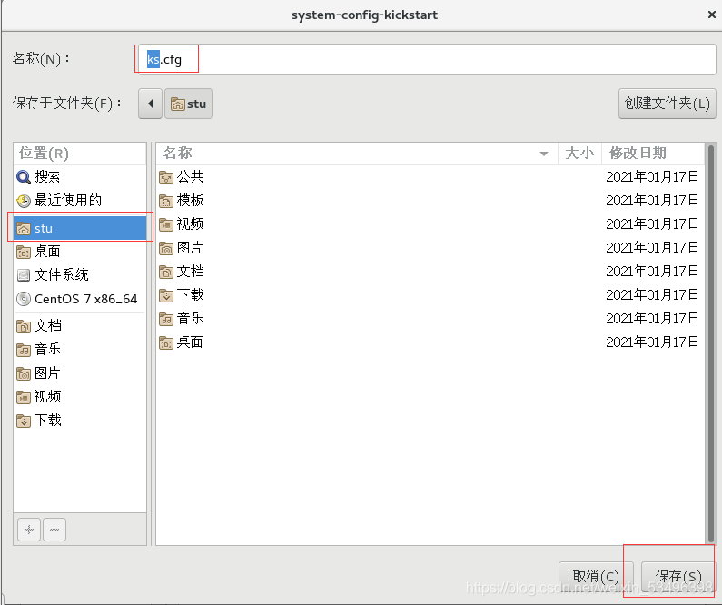Click the desktop folder icon in sidebar
Viewport: 722px width, 605px height.
coord(24,252)
